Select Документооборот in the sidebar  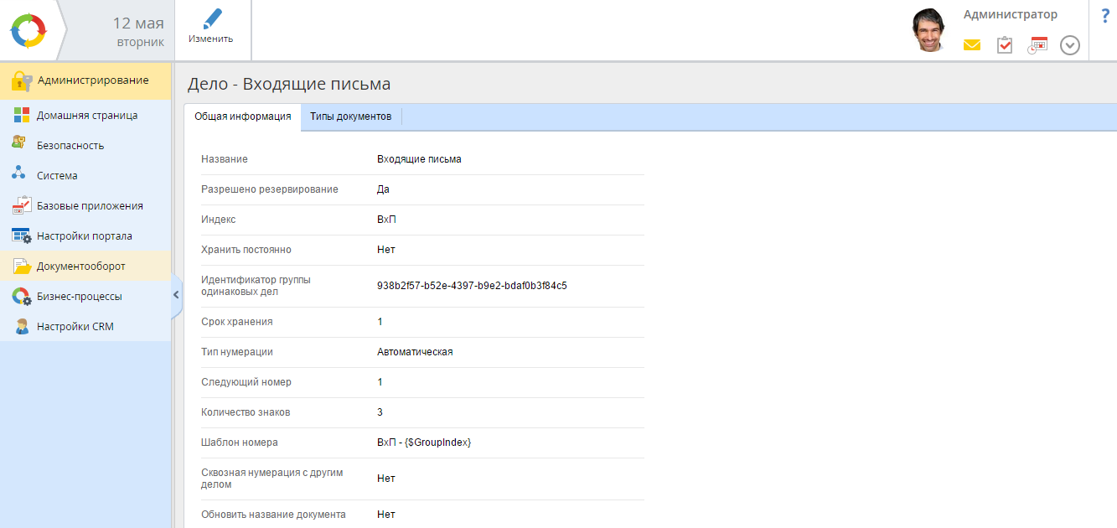coord(80,267)
